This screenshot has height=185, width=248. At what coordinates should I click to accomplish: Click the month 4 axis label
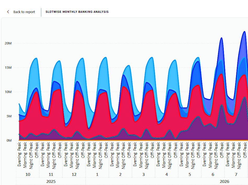[x=167, y=174]
